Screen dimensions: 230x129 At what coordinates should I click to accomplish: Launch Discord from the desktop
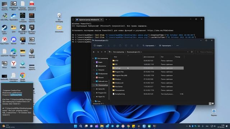pos(14,40)
